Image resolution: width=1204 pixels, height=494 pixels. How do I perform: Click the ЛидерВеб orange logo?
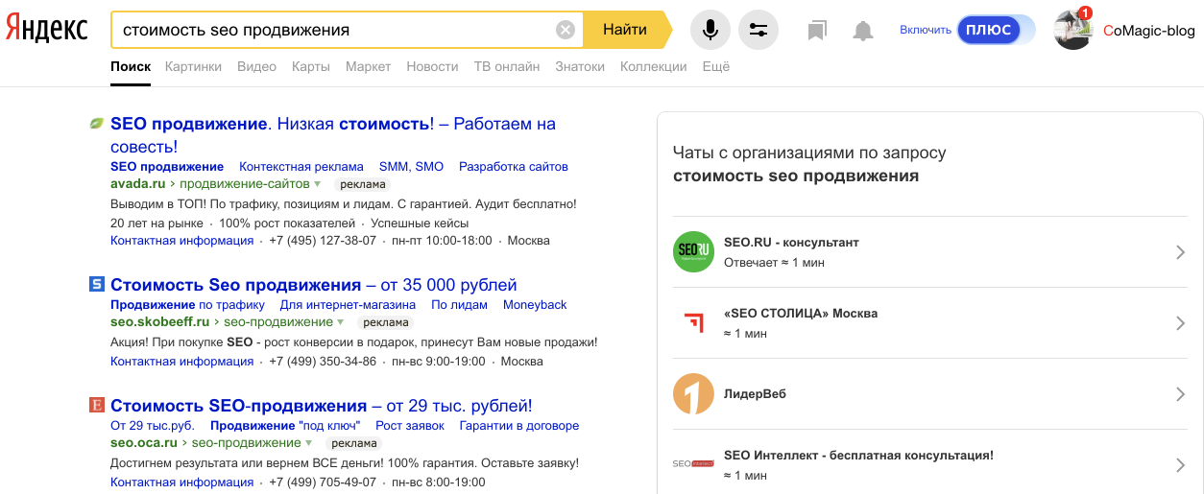[693, 394]
